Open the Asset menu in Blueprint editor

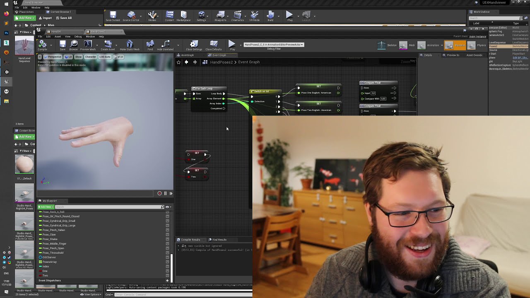point(58,36)
